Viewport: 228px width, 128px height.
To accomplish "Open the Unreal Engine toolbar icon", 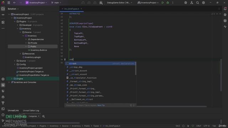I will tap(101, 2).
